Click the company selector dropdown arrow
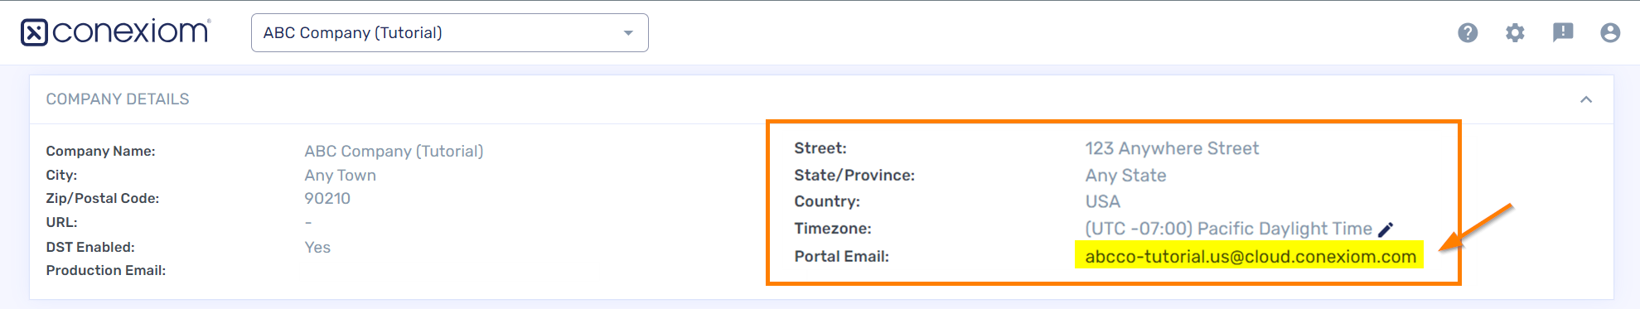1640x309 pixels. pyautogui.click(x=628, y=33)
